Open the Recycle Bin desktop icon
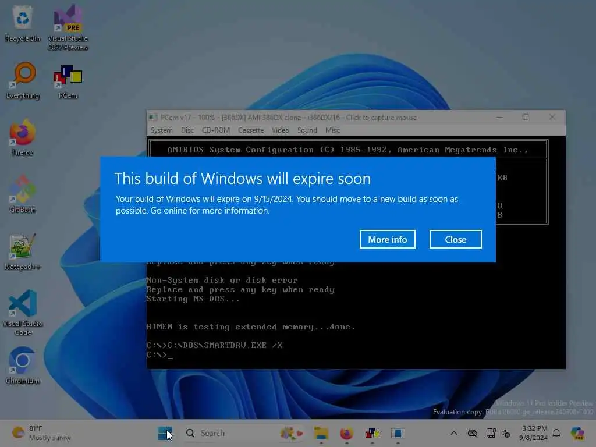This screenshot has width=596, height=447. click(x=23, y=23)
